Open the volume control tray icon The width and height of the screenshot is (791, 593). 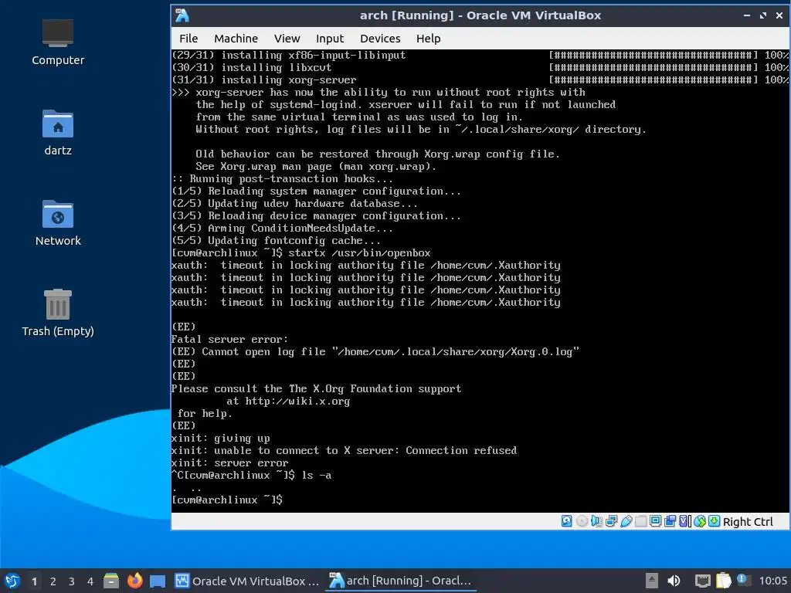pos(674,581)
